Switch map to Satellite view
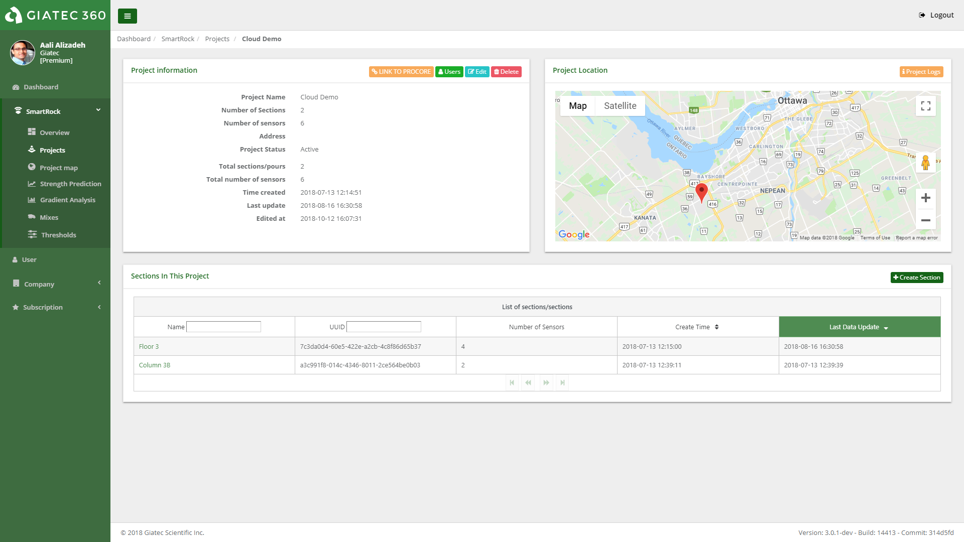The height and width of the screenshot is (542, 964). tap(620, 106)
